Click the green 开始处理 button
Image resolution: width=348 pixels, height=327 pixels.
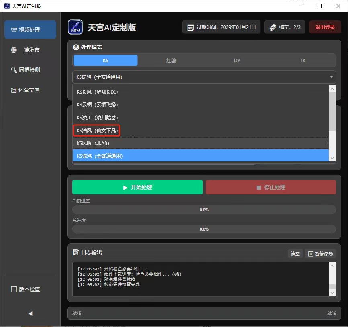point(137,187)
